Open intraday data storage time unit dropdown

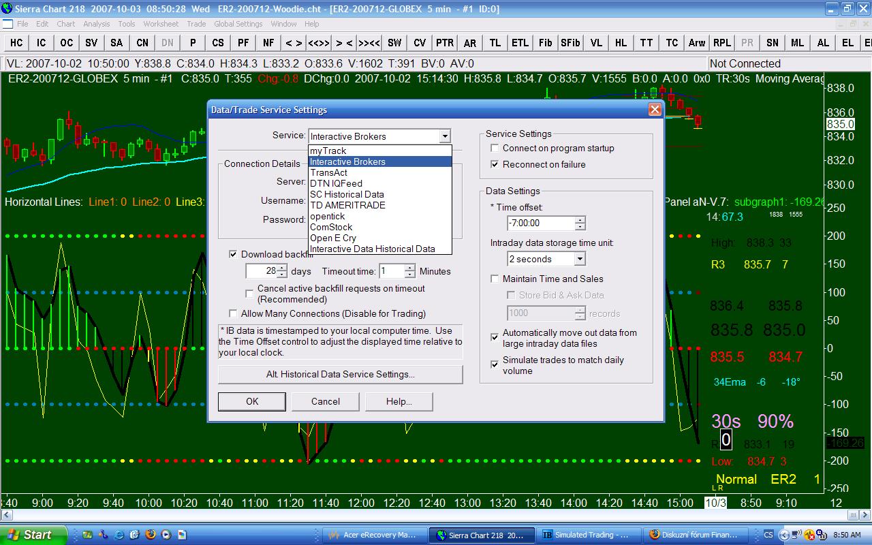tap(579, 259)
